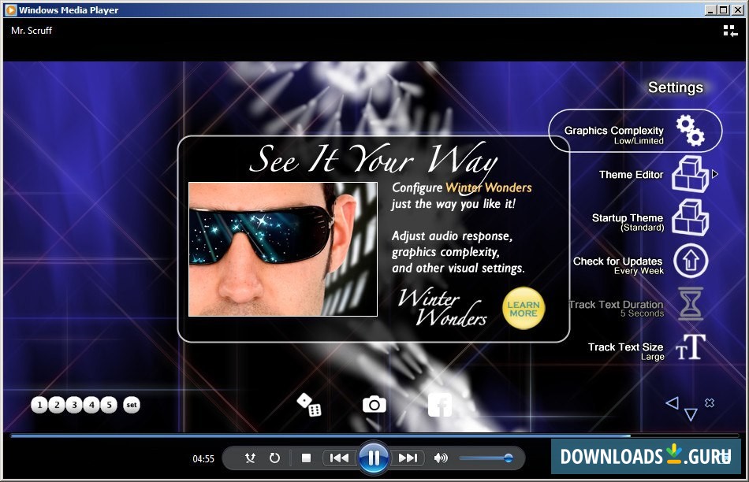Select preset 1
The width and height of the screenshot is (749, 482).
click(39, 405)
